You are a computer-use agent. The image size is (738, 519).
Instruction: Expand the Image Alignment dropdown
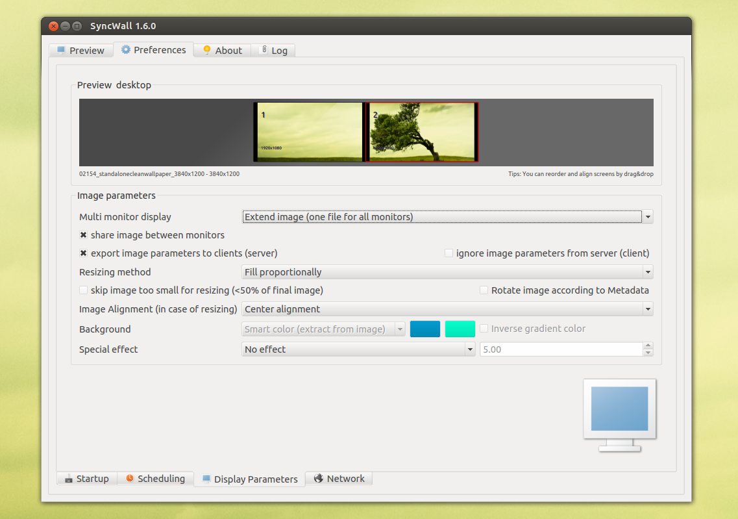[x=447, y=309]
